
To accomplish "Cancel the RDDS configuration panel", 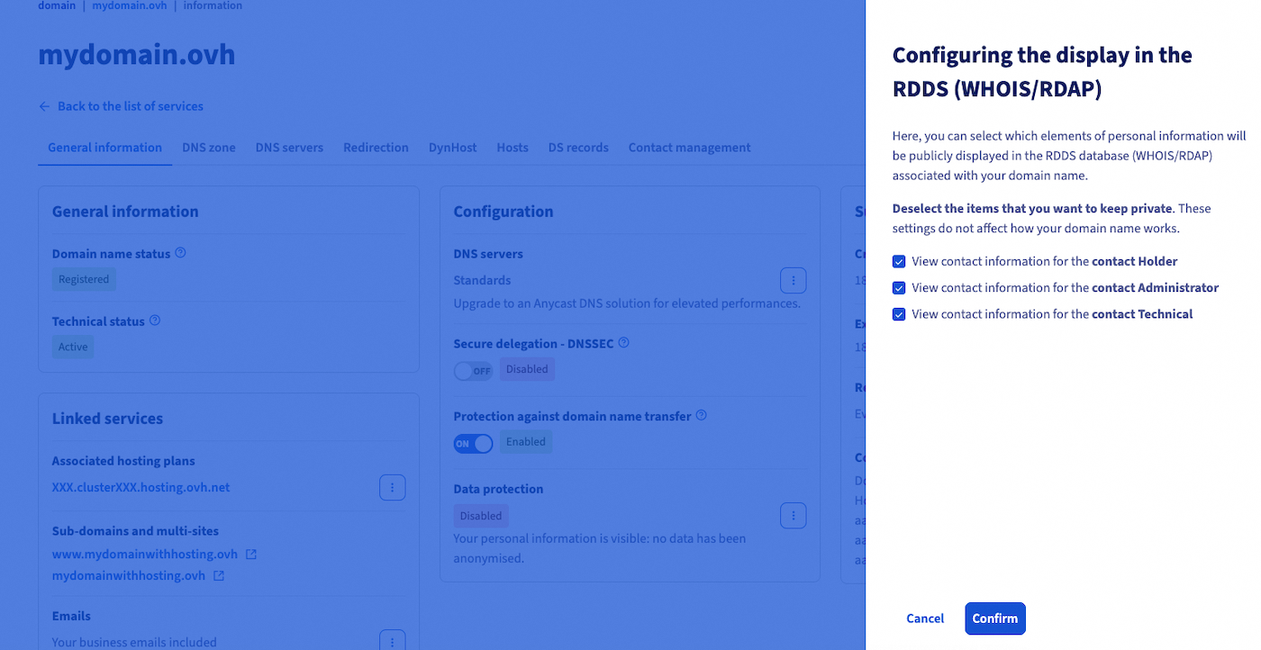I will (x=924, y=618).
